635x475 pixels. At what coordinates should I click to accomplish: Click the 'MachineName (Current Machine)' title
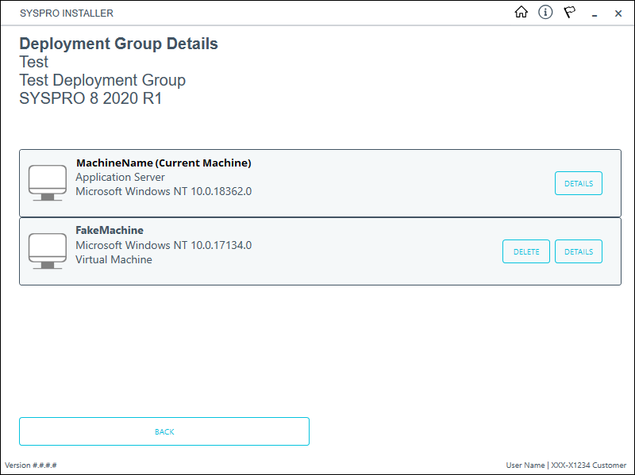click(x=164, y=163)
